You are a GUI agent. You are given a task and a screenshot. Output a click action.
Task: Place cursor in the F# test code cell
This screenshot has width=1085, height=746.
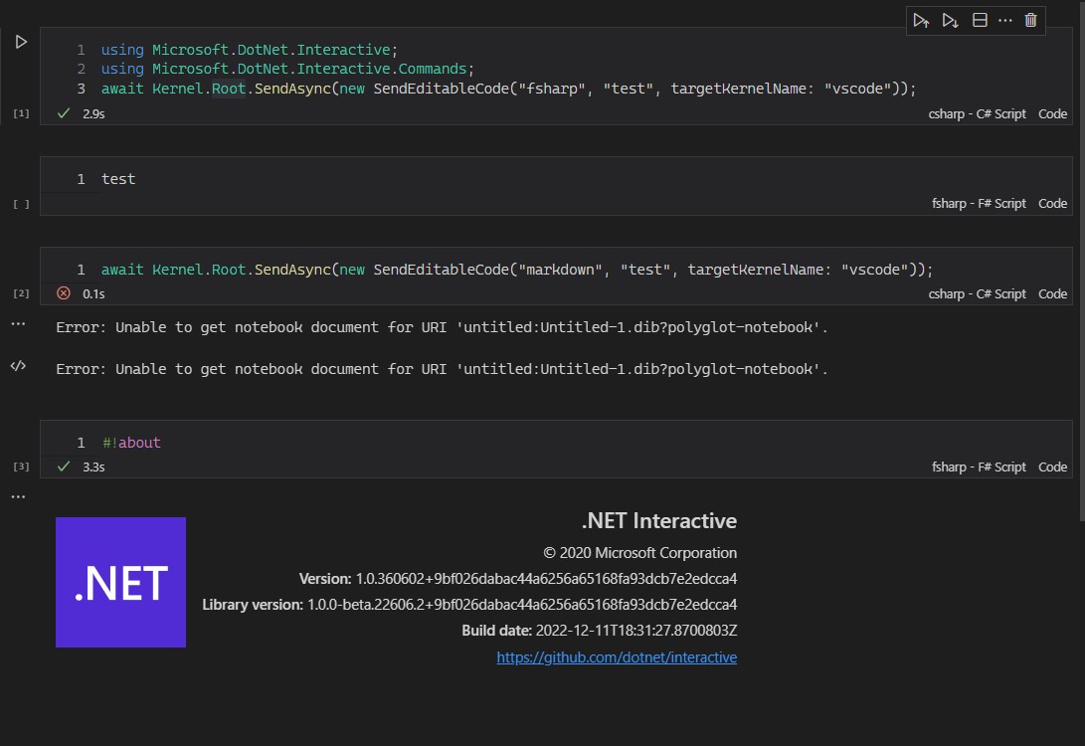coord(118,178)
